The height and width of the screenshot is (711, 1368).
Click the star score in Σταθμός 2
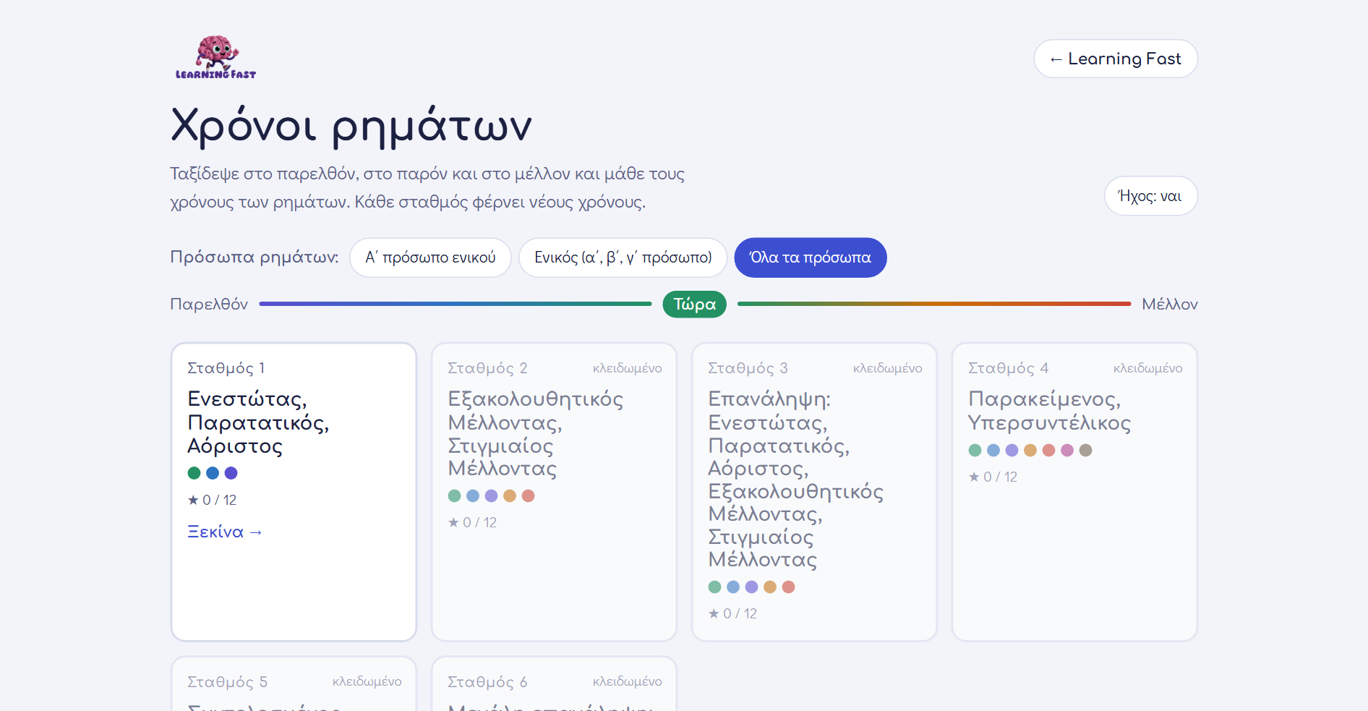pos(472,522)
